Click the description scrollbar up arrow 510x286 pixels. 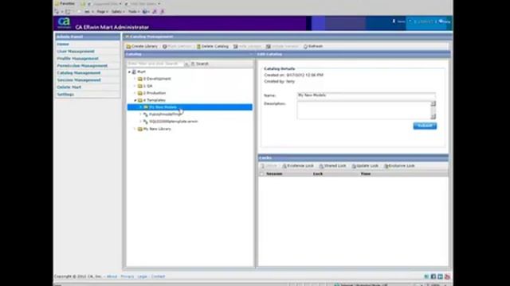pyautogui.click(x=433, y=104)
